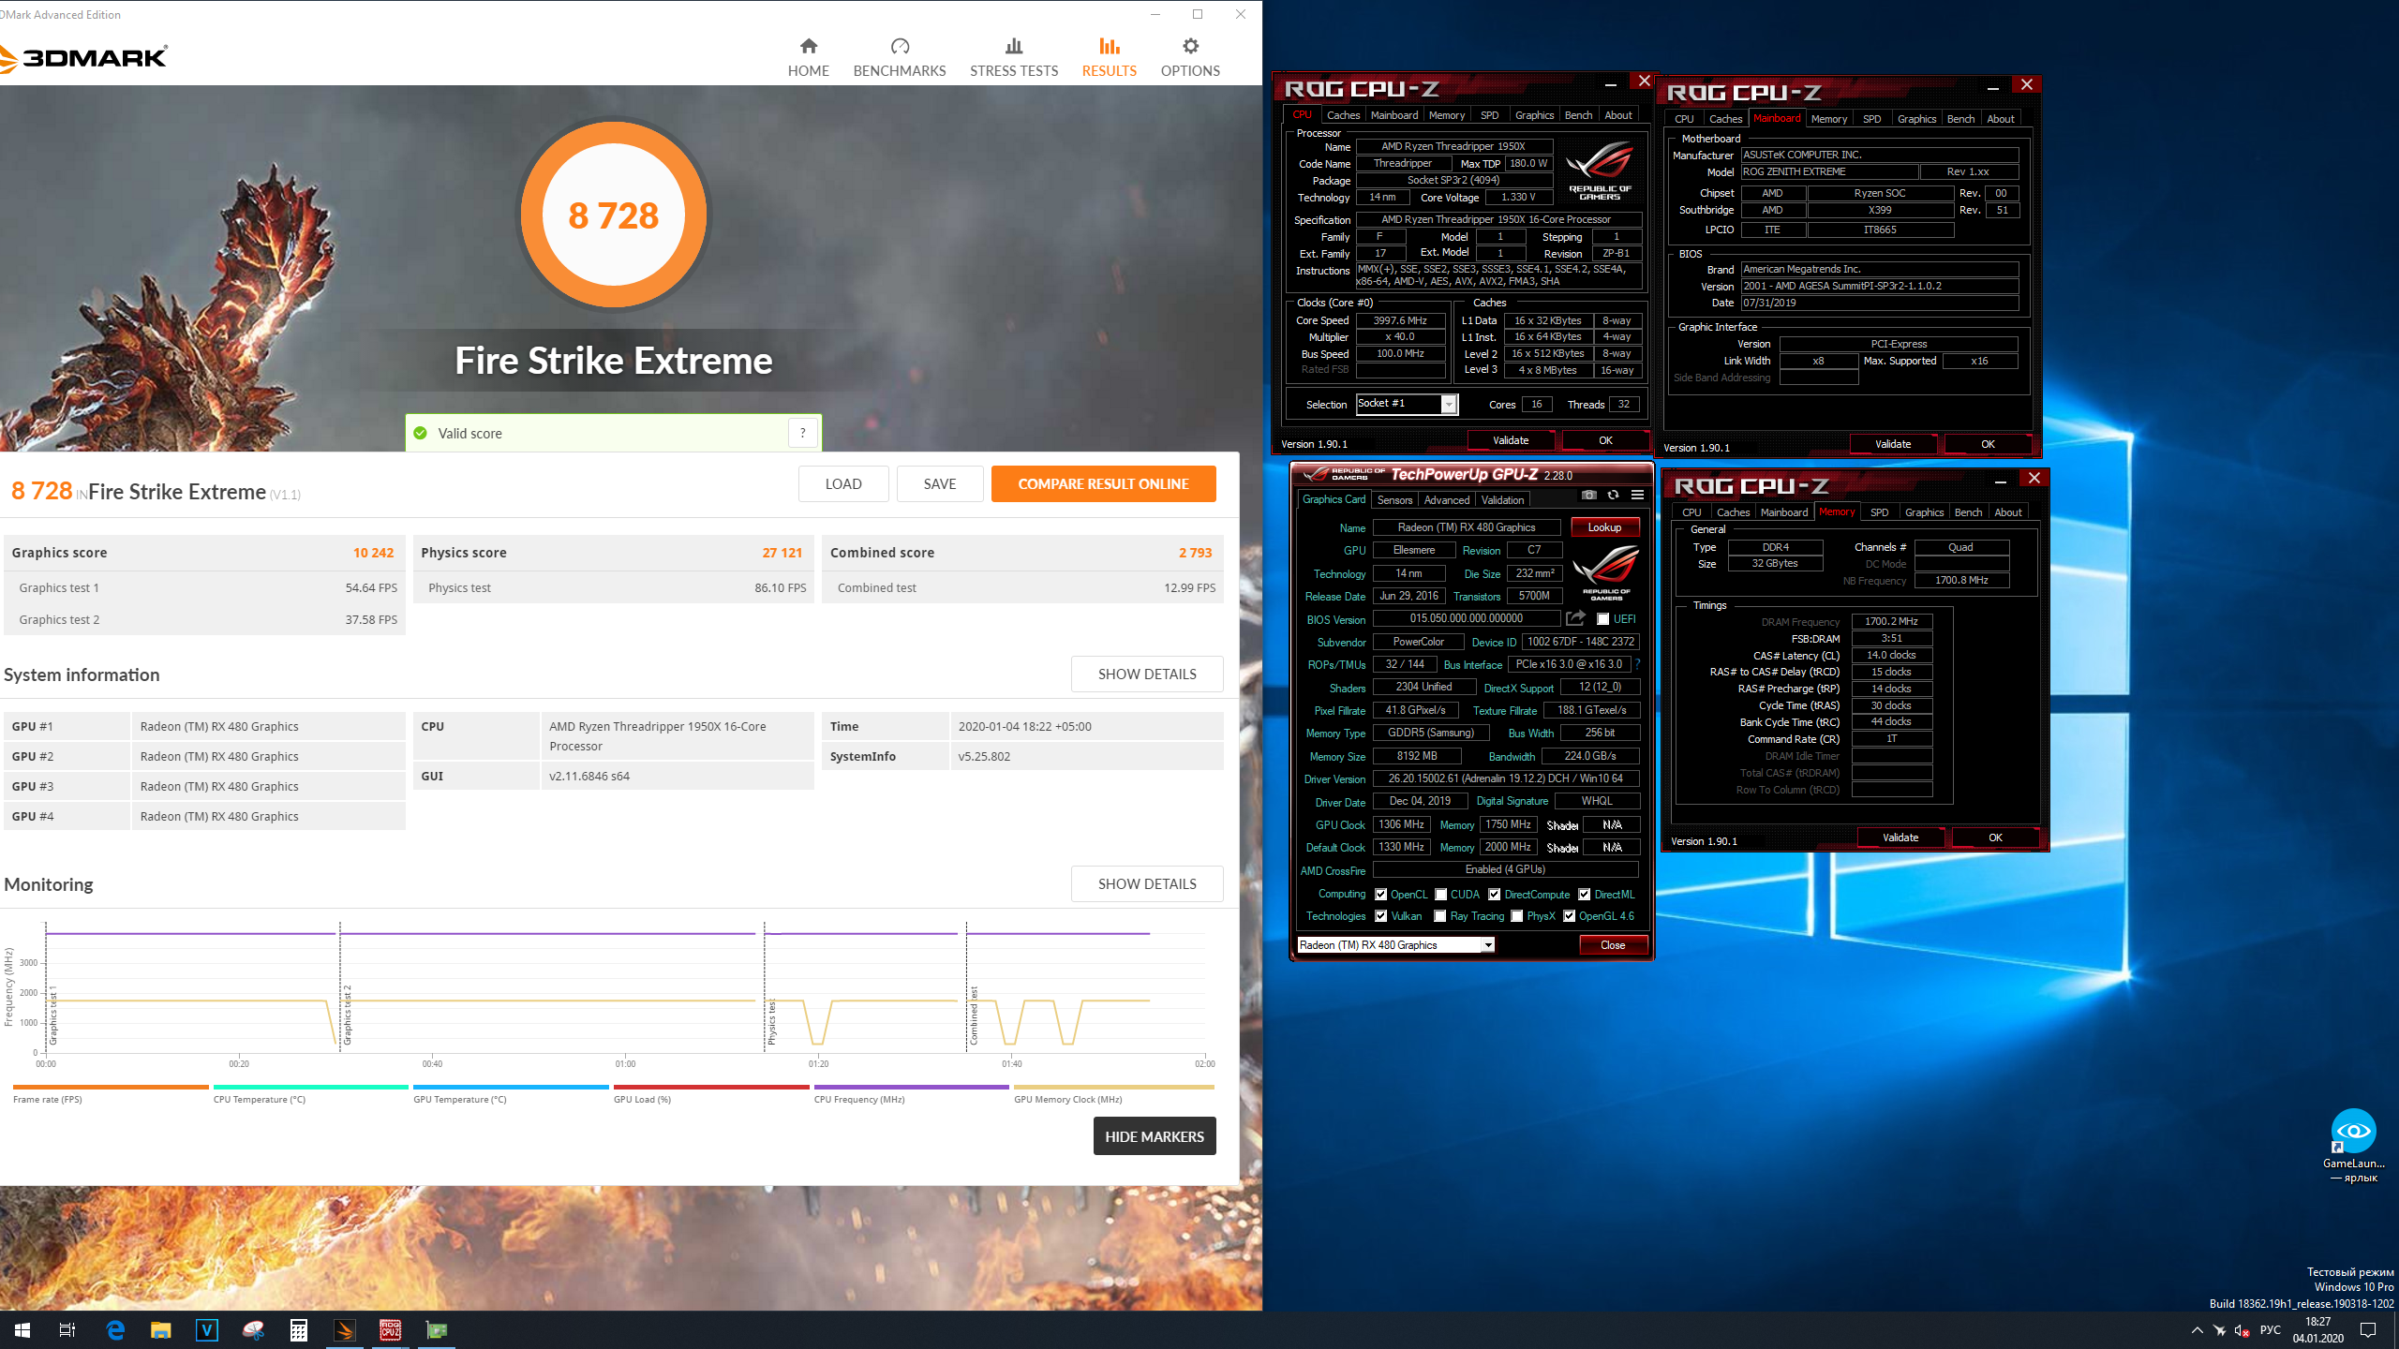The image size is (2399, 1349).
Task: Click OK in the CPU-Z Mainboard window
Action: [x=1988, y=444]
